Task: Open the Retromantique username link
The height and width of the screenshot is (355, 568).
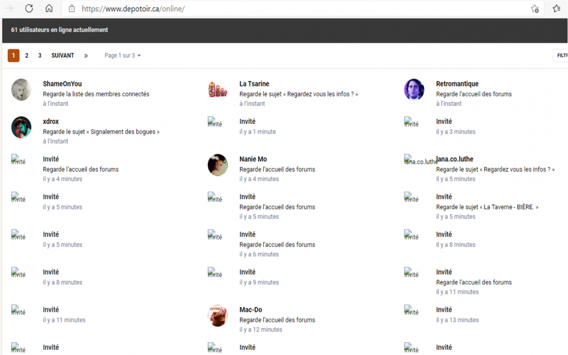Action: click(x=457, y=84)
